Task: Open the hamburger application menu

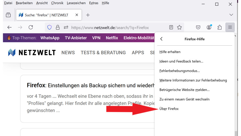Action: (230, 27)
